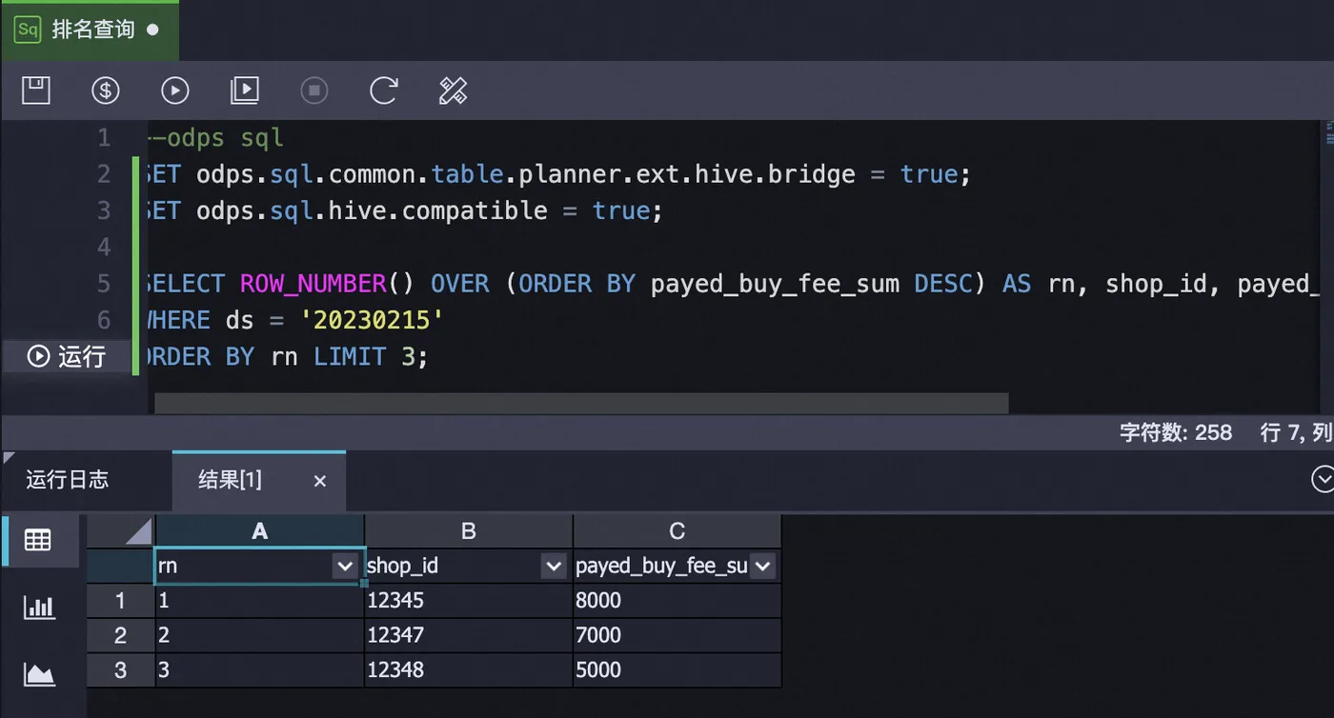Select the cell with value 5000
The image size is (1334, 718).
[x=677, y=670]
